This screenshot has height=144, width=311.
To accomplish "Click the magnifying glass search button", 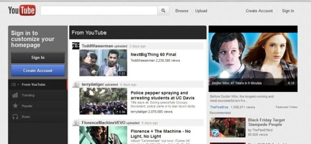I will coord(163,10).
